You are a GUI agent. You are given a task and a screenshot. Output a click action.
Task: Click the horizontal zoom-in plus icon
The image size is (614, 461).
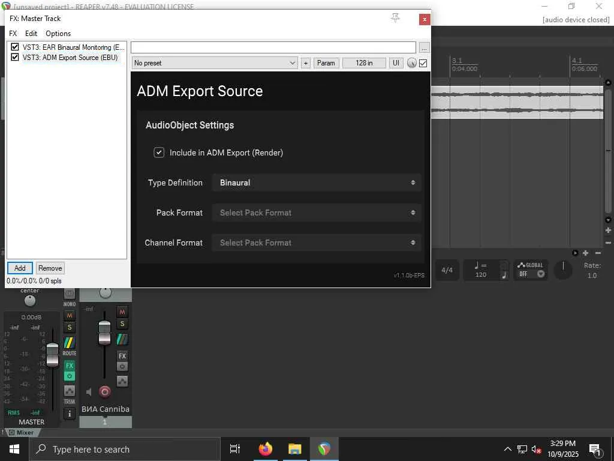point(585,253)
